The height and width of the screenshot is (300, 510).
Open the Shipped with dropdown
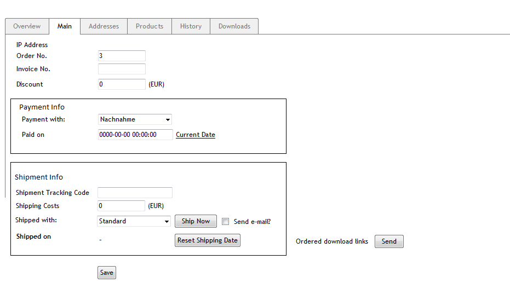(134, 221)
